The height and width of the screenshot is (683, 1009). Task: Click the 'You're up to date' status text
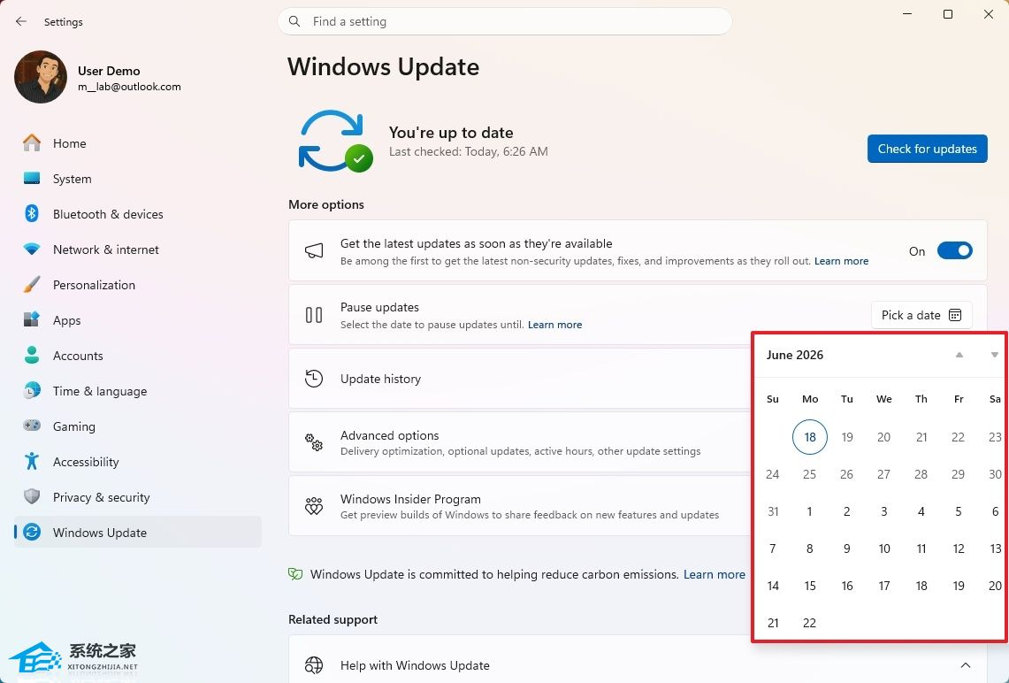451,133
